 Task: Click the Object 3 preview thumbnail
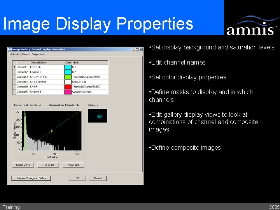pos(98,116)
